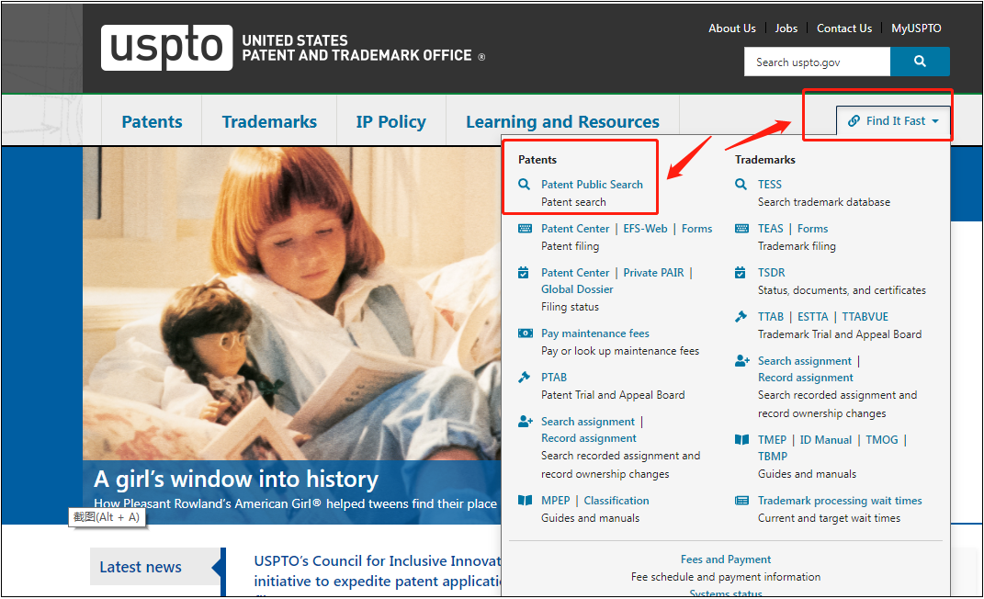Image resolution: width=984 pixels, height=599 pixels.
Task: Collapse the Find It Fast dropdown
Action: (x=893, y=121)
